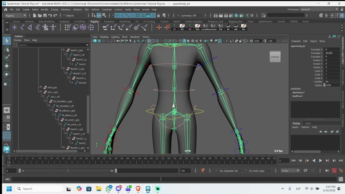The image size is (345, 194).
Task: Open the viewport Shading menu
Action: (104, 37)
